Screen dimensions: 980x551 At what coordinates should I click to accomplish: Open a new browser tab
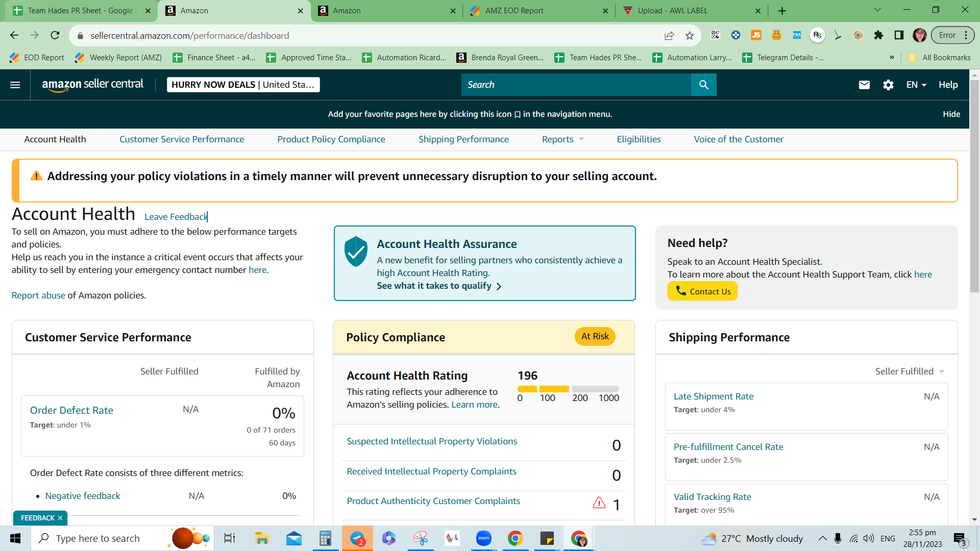click(782, 11)
